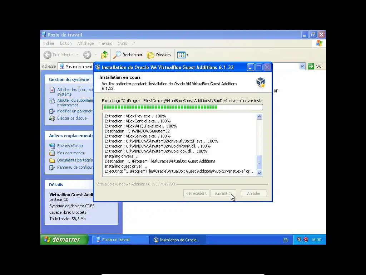Minimize the Guest Additions installer window
The height and width of the screenshot is (275, 366).
[251, 67]
